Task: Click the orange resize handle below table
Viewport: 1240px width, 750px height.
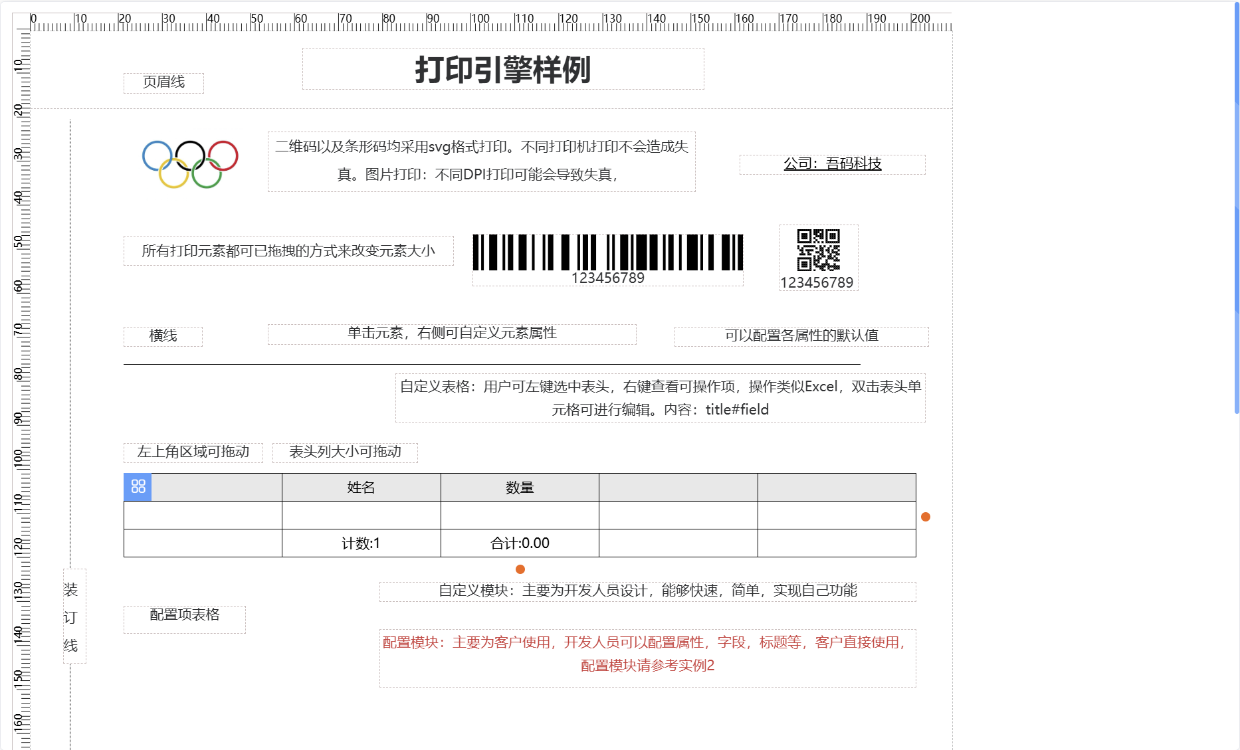Action: click(520, 569)
